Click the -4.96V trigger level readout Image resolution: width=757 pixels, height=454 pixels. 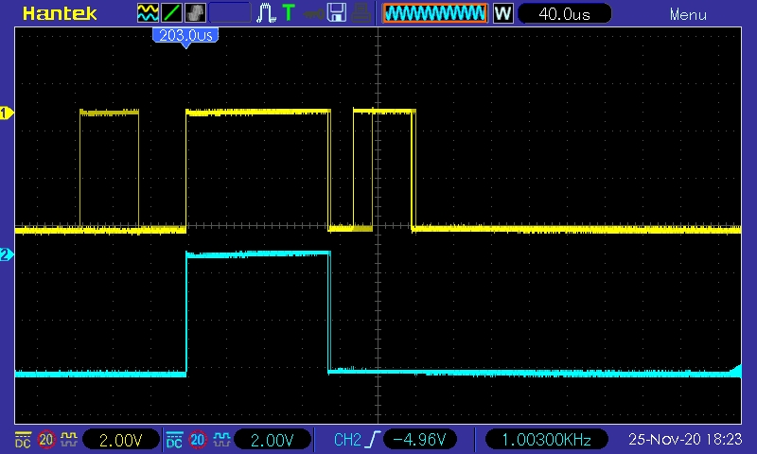pos(420,440)
